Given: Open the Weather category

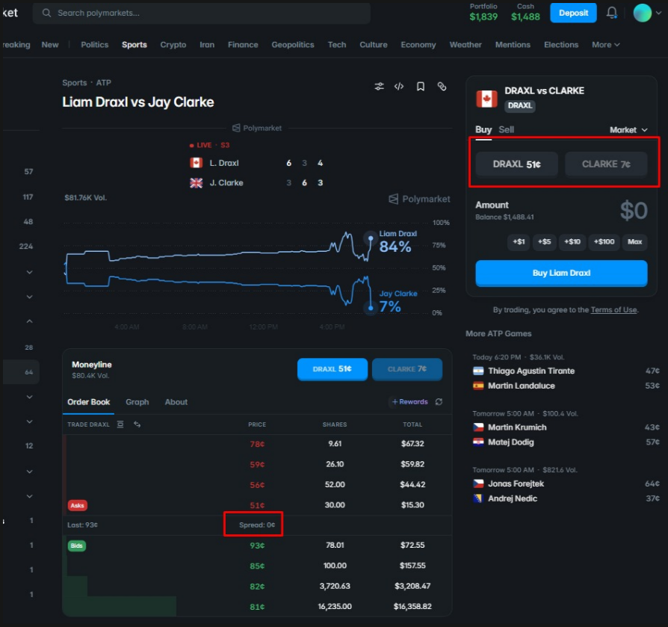Looking at the screenshot, I should 466,45.
